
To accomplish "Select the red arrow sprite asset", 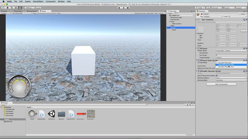I will point(81,114).
